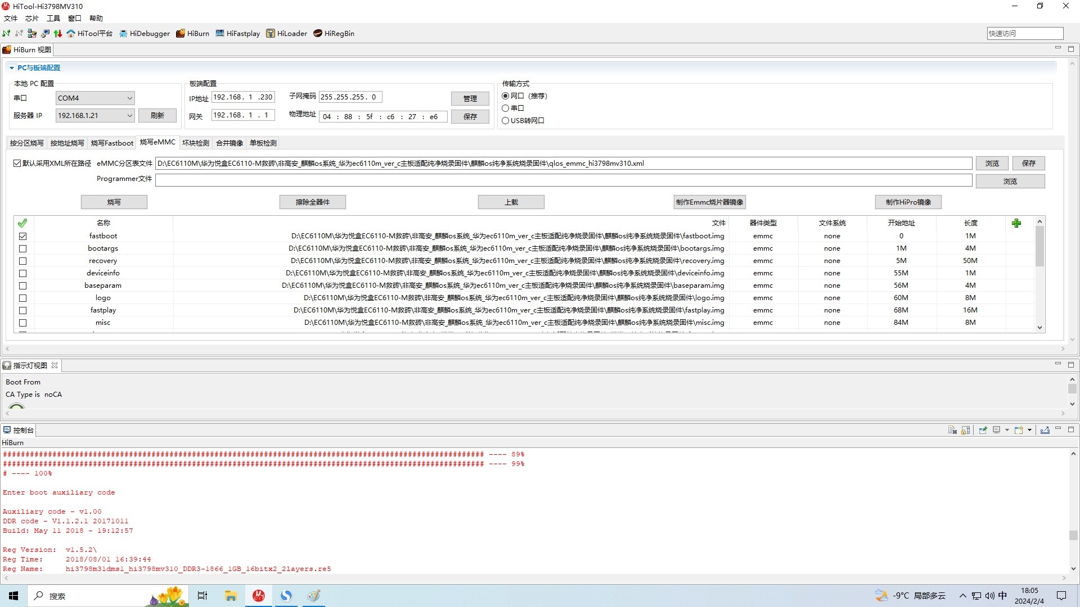Launch the HiDebugger tool
1080x607 pixels.
point(145,33)
